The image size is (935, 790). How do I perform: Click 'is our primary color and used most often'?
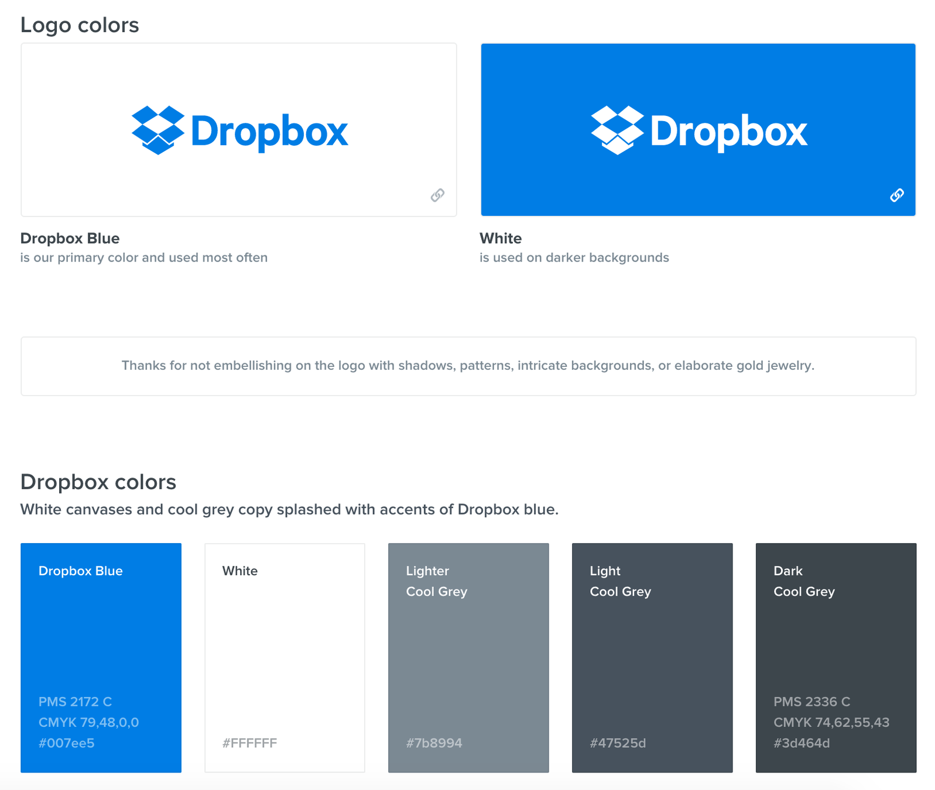(144, 257)
